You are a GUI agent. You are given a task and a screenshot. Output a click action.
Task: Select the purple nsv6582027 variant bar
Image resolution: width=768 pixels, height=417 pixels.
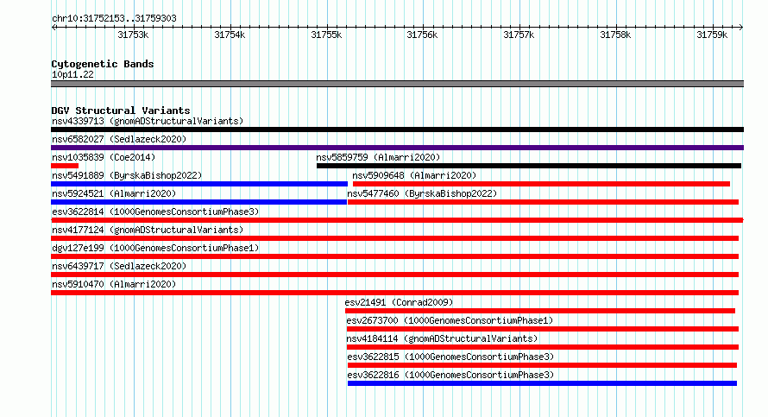click(397, 148)
